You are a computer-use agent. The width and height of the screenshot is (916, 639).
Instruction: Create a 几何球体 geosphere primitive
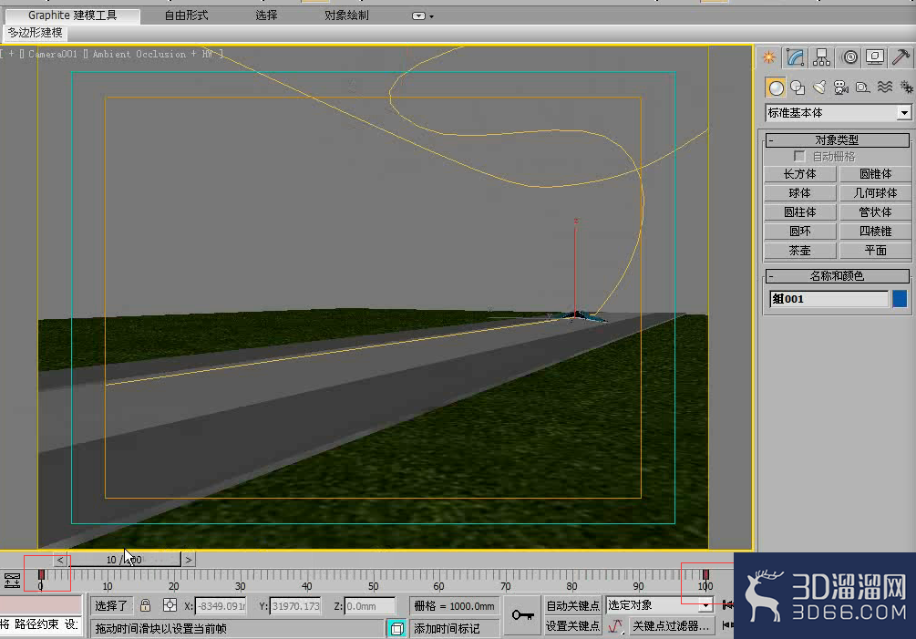tap(875, 193)
